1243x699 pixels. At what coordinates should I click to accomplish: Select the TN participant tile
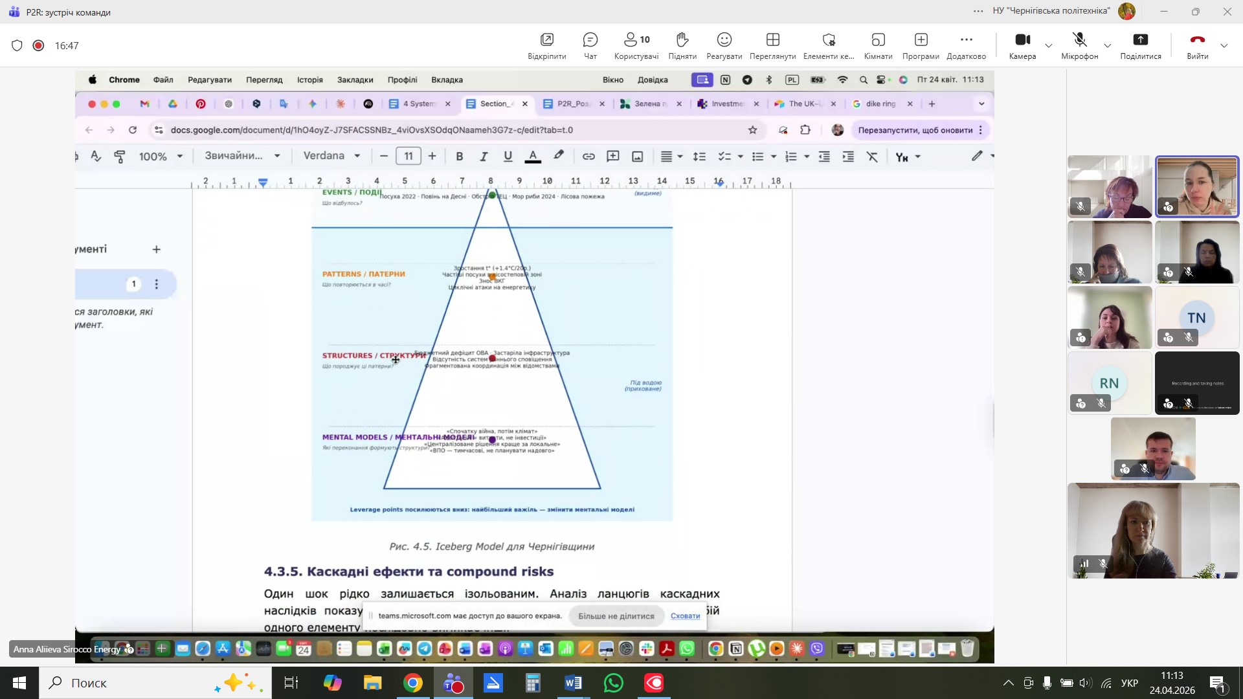click(x=1196, y=317)
